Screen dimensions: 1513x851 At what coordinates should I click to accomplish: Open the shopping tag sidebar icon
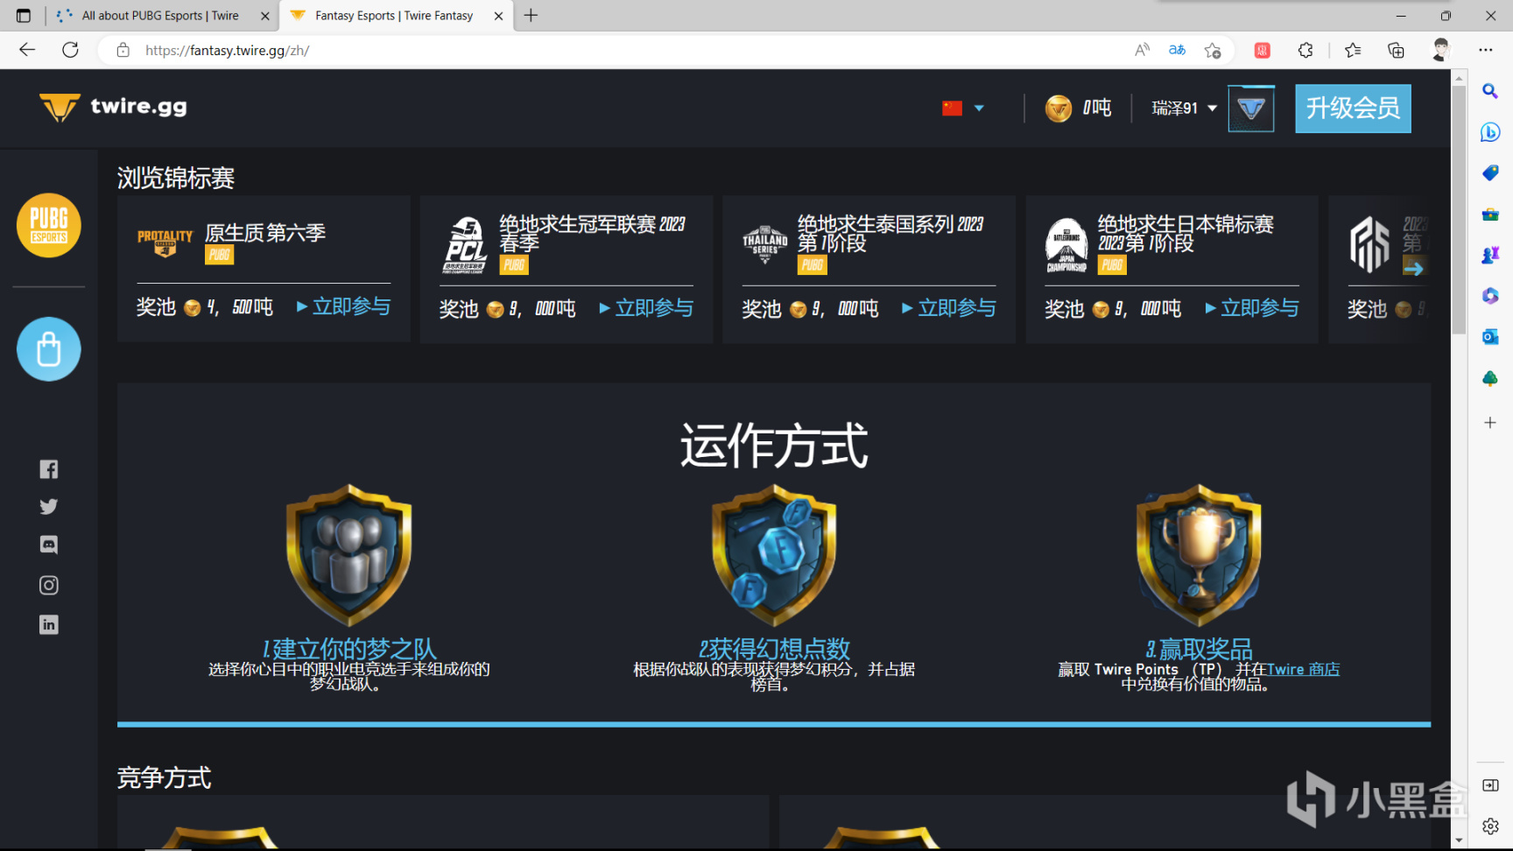coord(1490,172)
